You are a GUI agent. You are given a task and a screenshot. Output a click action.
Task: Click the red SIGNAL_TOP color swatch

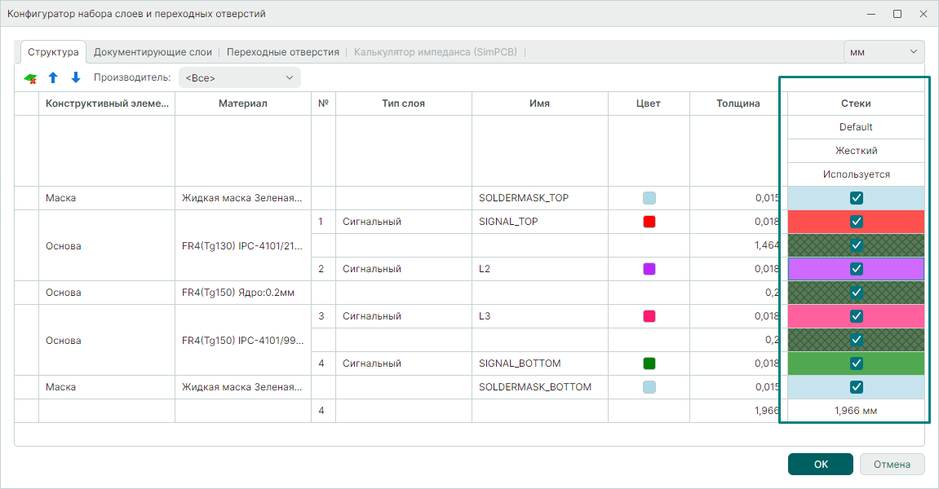(649, 222)
